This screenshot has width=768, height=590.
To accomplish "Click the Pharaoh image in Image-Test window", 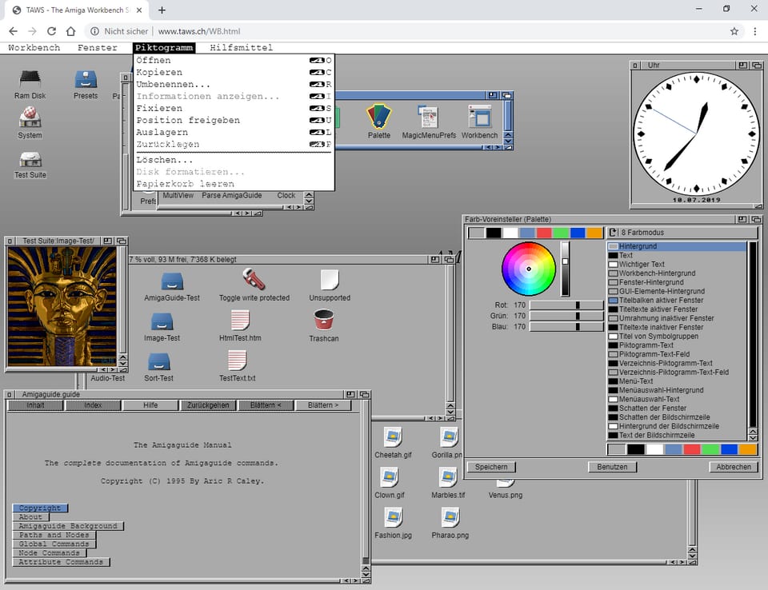I will tap(62, 306).
